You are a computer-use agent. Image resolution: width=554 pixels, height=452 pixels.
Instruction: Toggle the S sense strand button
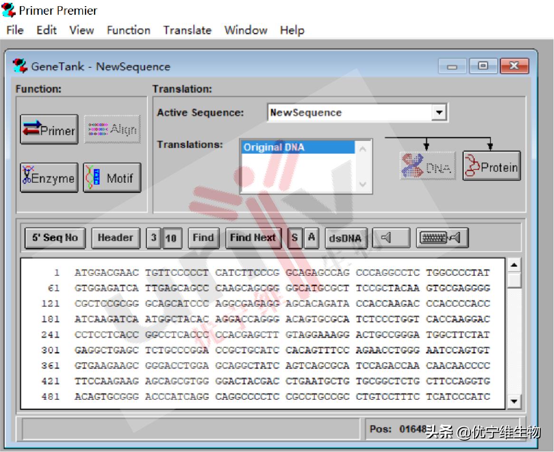(295, 238)
